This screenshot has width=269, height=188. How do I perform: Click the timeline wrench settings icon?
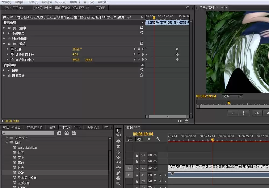(x=158, y=139)
